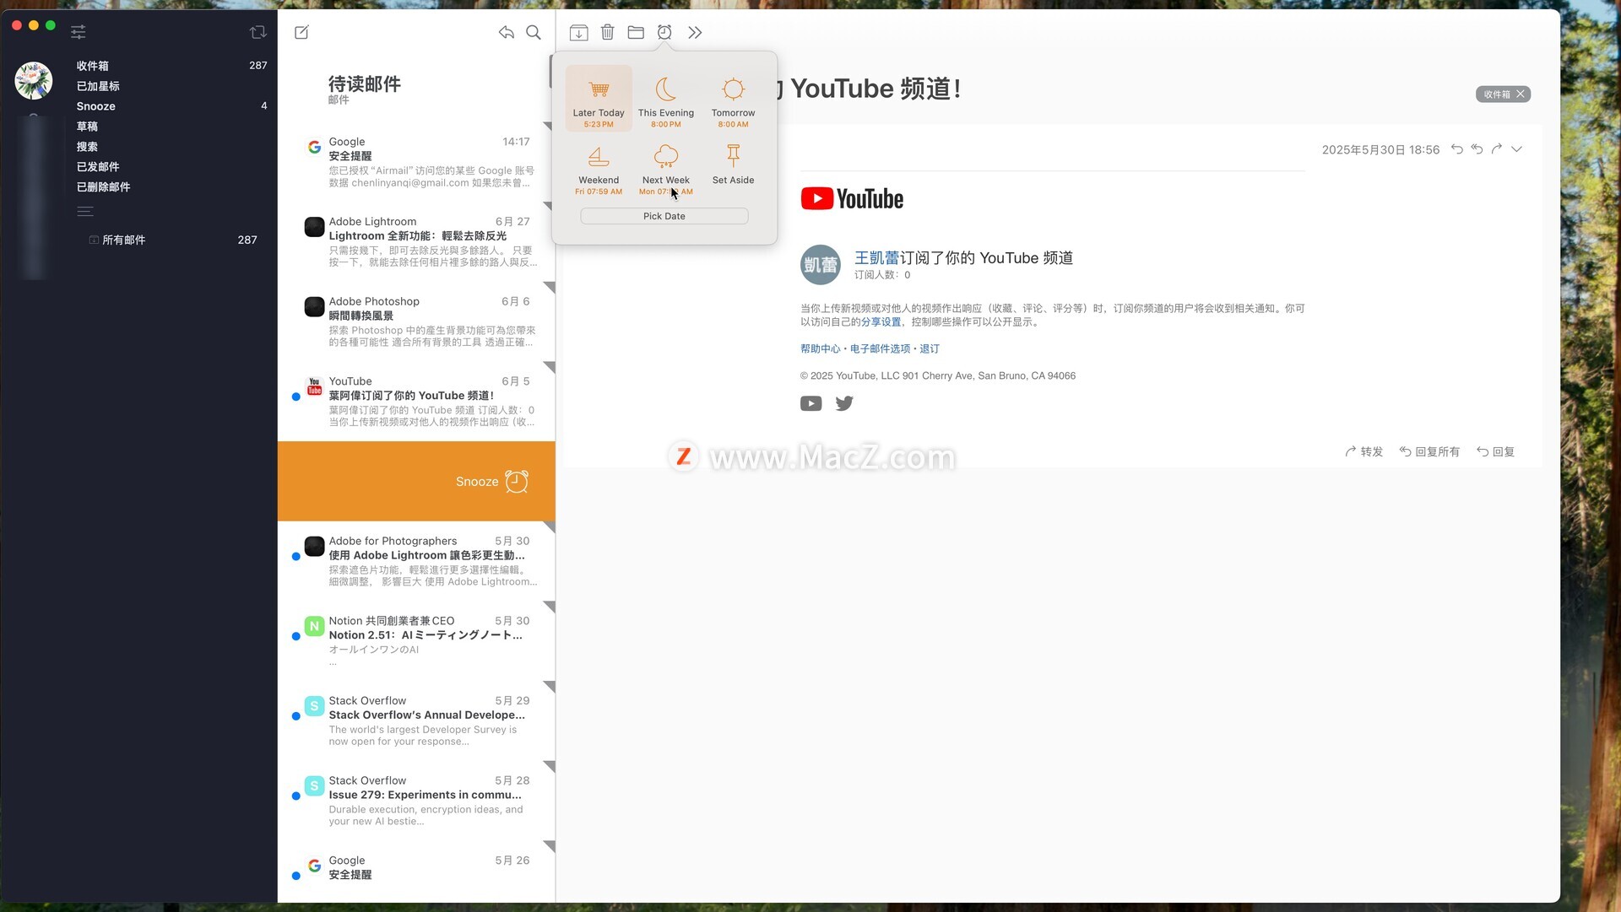
Task: Click the forward icon next to message date
Action: click(x=1497, y=149)
